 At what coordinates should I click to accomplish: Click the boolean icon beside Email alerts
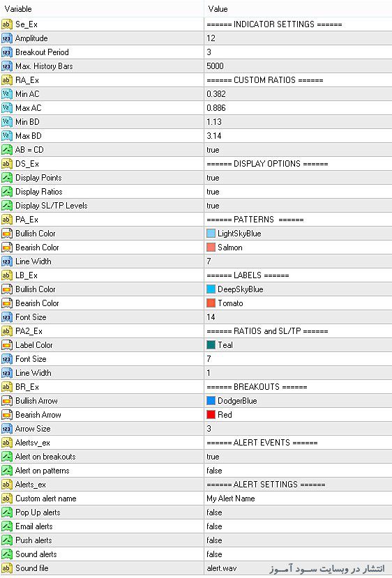coord(7,526)
